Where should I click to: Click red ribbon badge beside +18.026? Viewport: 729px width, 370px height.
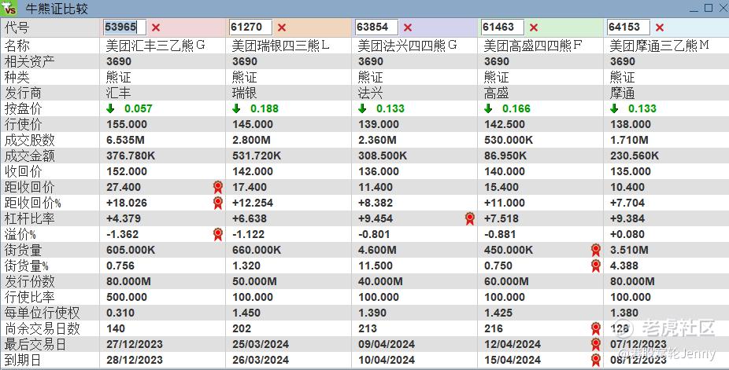(217, 203)
